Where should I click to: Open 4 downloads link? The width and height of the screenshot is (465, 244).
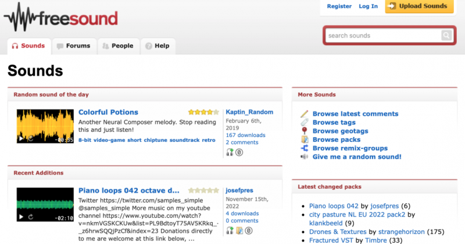pos(242,213)
